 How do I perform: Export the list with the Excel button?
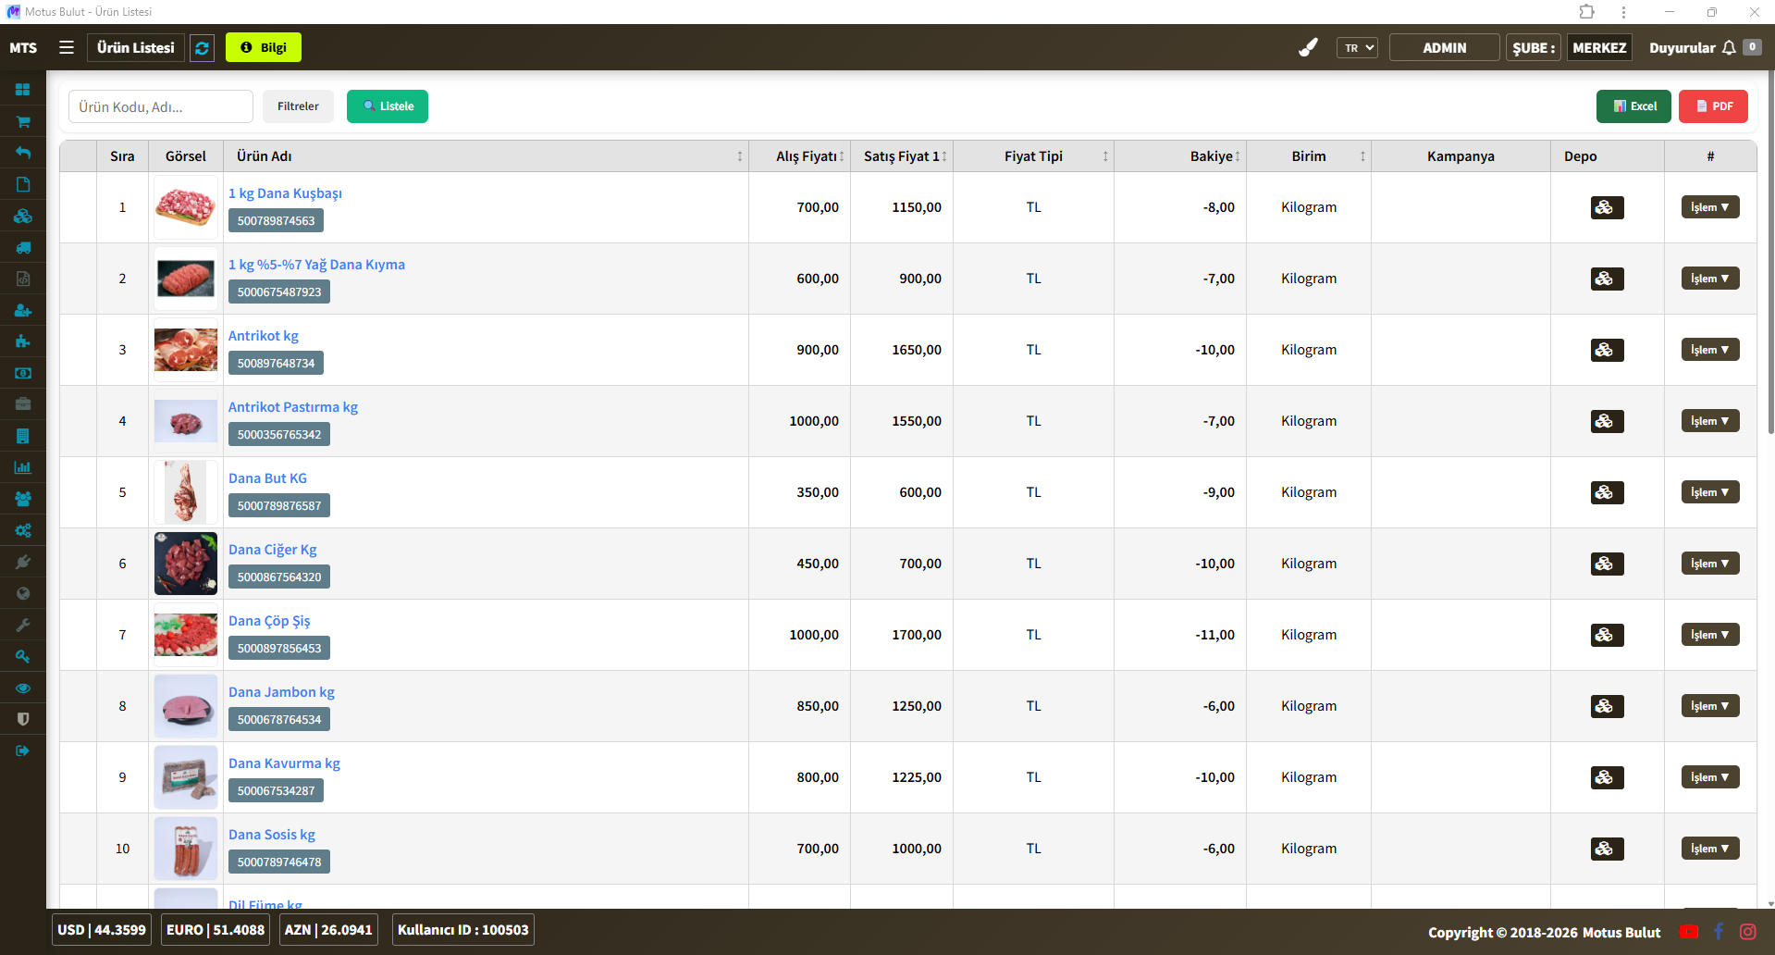click(x=1633, y=106)
